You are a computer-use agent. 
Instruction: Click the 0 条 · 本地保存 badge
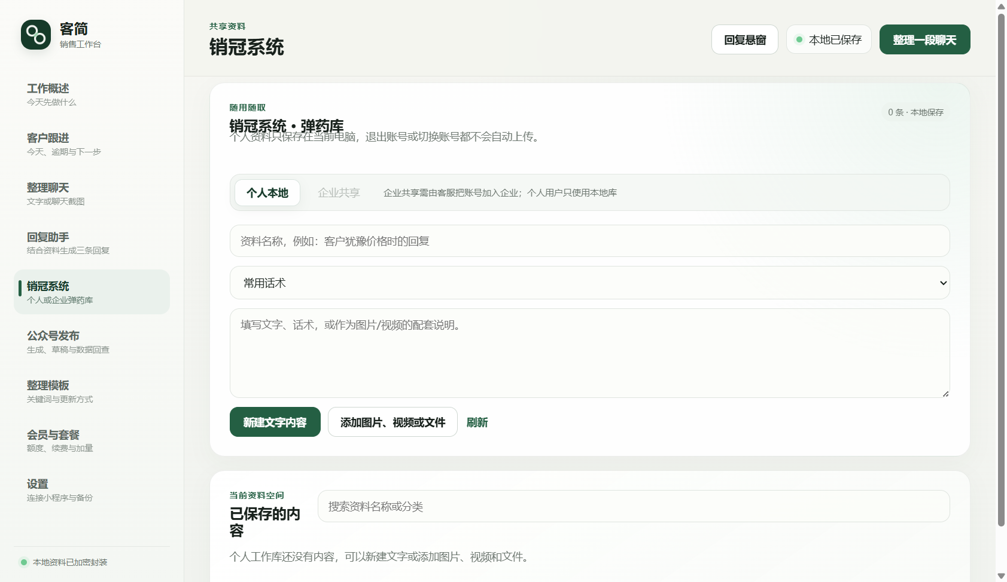click(x=915, y=112)
